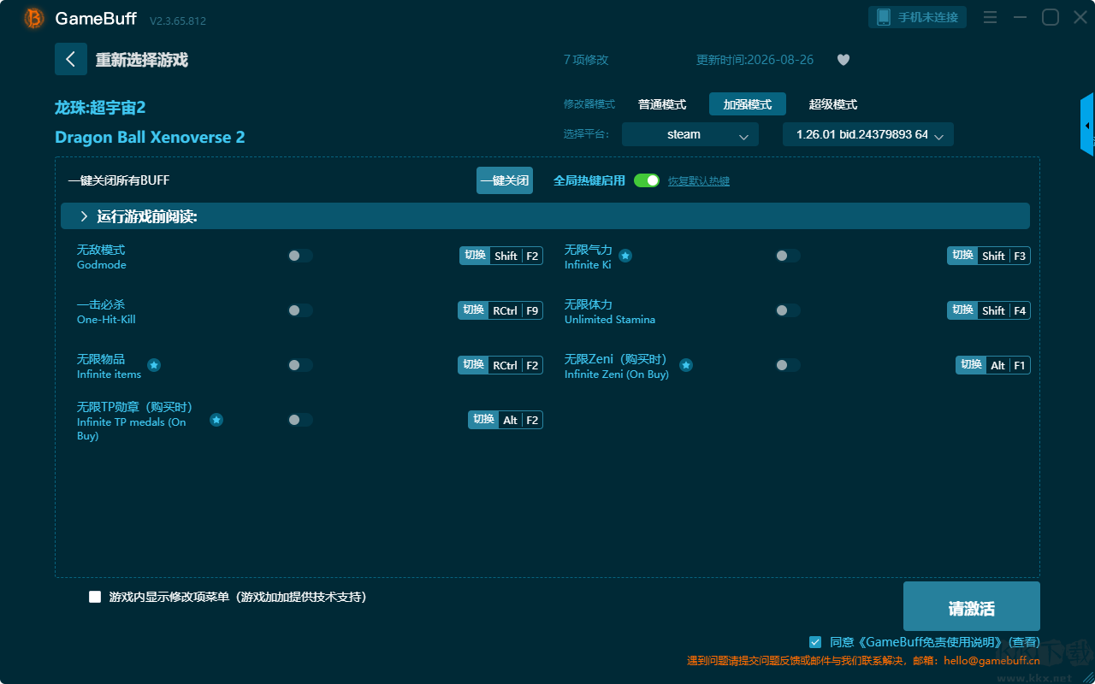Screen dimensions: 1095x684
Task: Click the 重新选择游戏 label
Action: pos(142,60)
